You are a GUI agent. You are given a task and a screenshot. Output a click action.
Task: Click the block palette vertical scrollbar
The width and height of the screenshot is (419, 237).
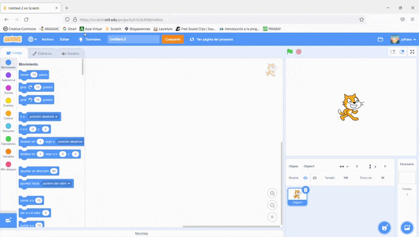click(x=83, y=67)
